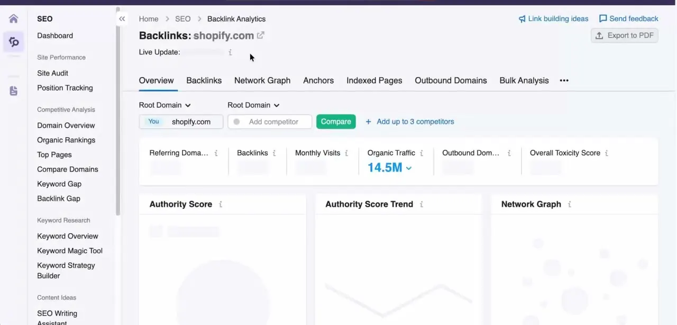Click the green Compare button
Image resolution: width=677 pixels, height=325 pixels.
coord(336,121)
